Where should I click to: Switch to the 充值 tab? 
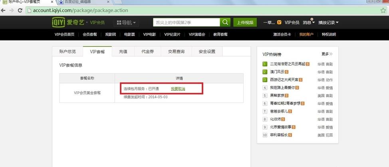[123, 52]
